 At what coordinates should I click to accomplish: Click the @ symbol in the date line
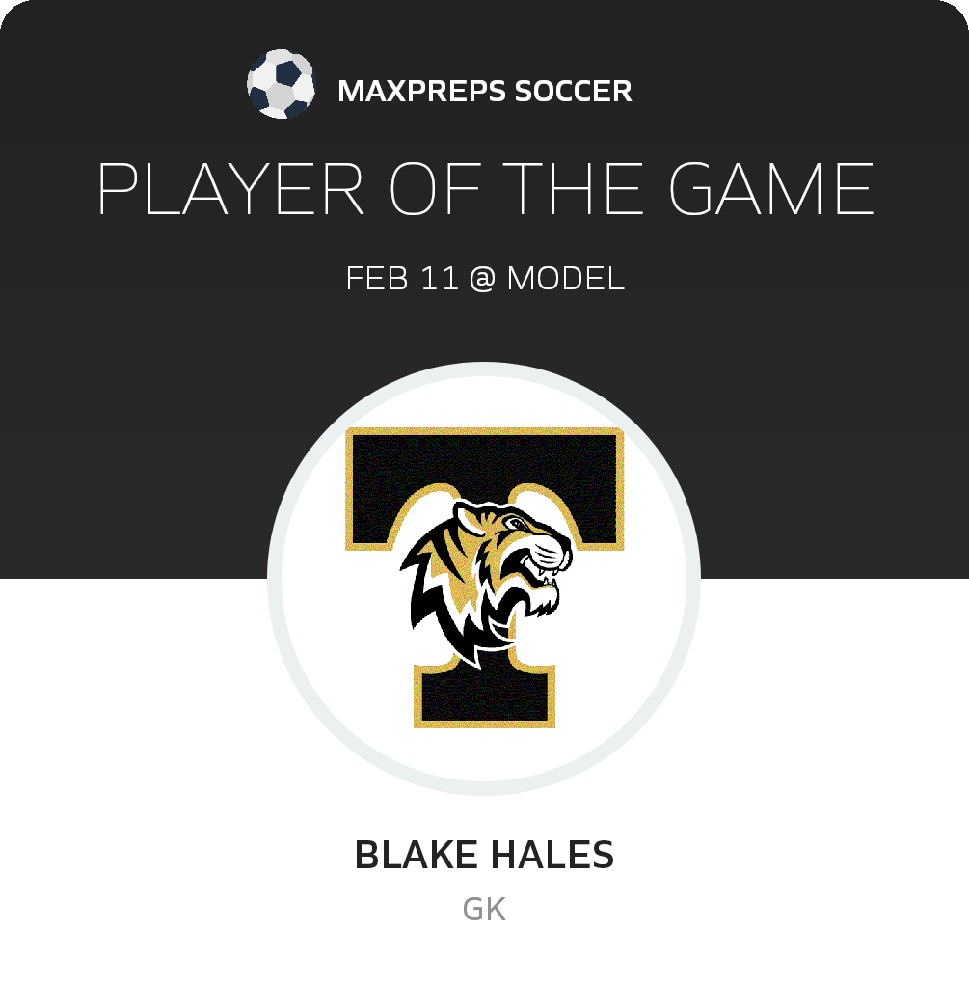coord(482,278)
